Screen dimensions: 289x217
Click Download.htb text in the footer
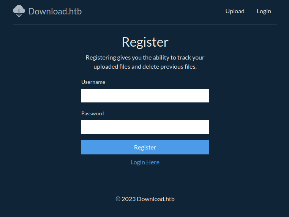[156, 199]
